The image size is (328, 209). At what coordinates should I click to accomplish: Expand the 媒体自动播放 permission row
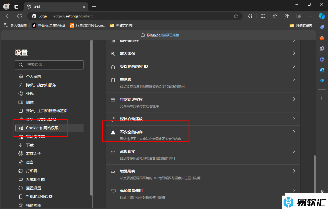click(203, 119)
